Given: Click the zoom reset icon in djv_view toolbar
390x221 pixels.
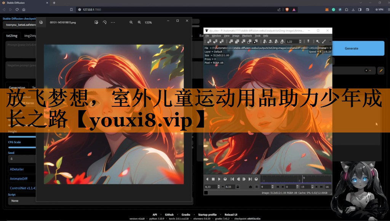Looking at the screenshot, I should coord(277,41).
